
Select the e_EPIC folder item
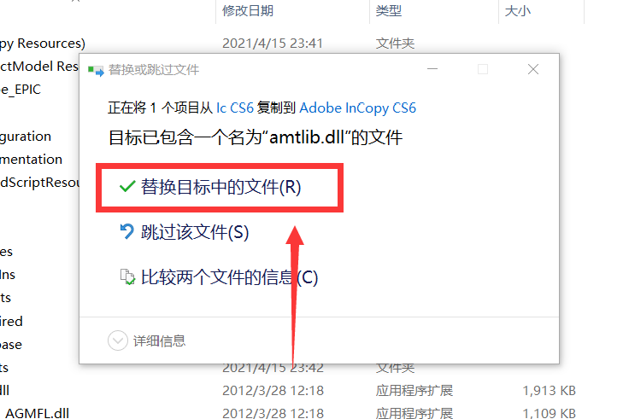21,90
